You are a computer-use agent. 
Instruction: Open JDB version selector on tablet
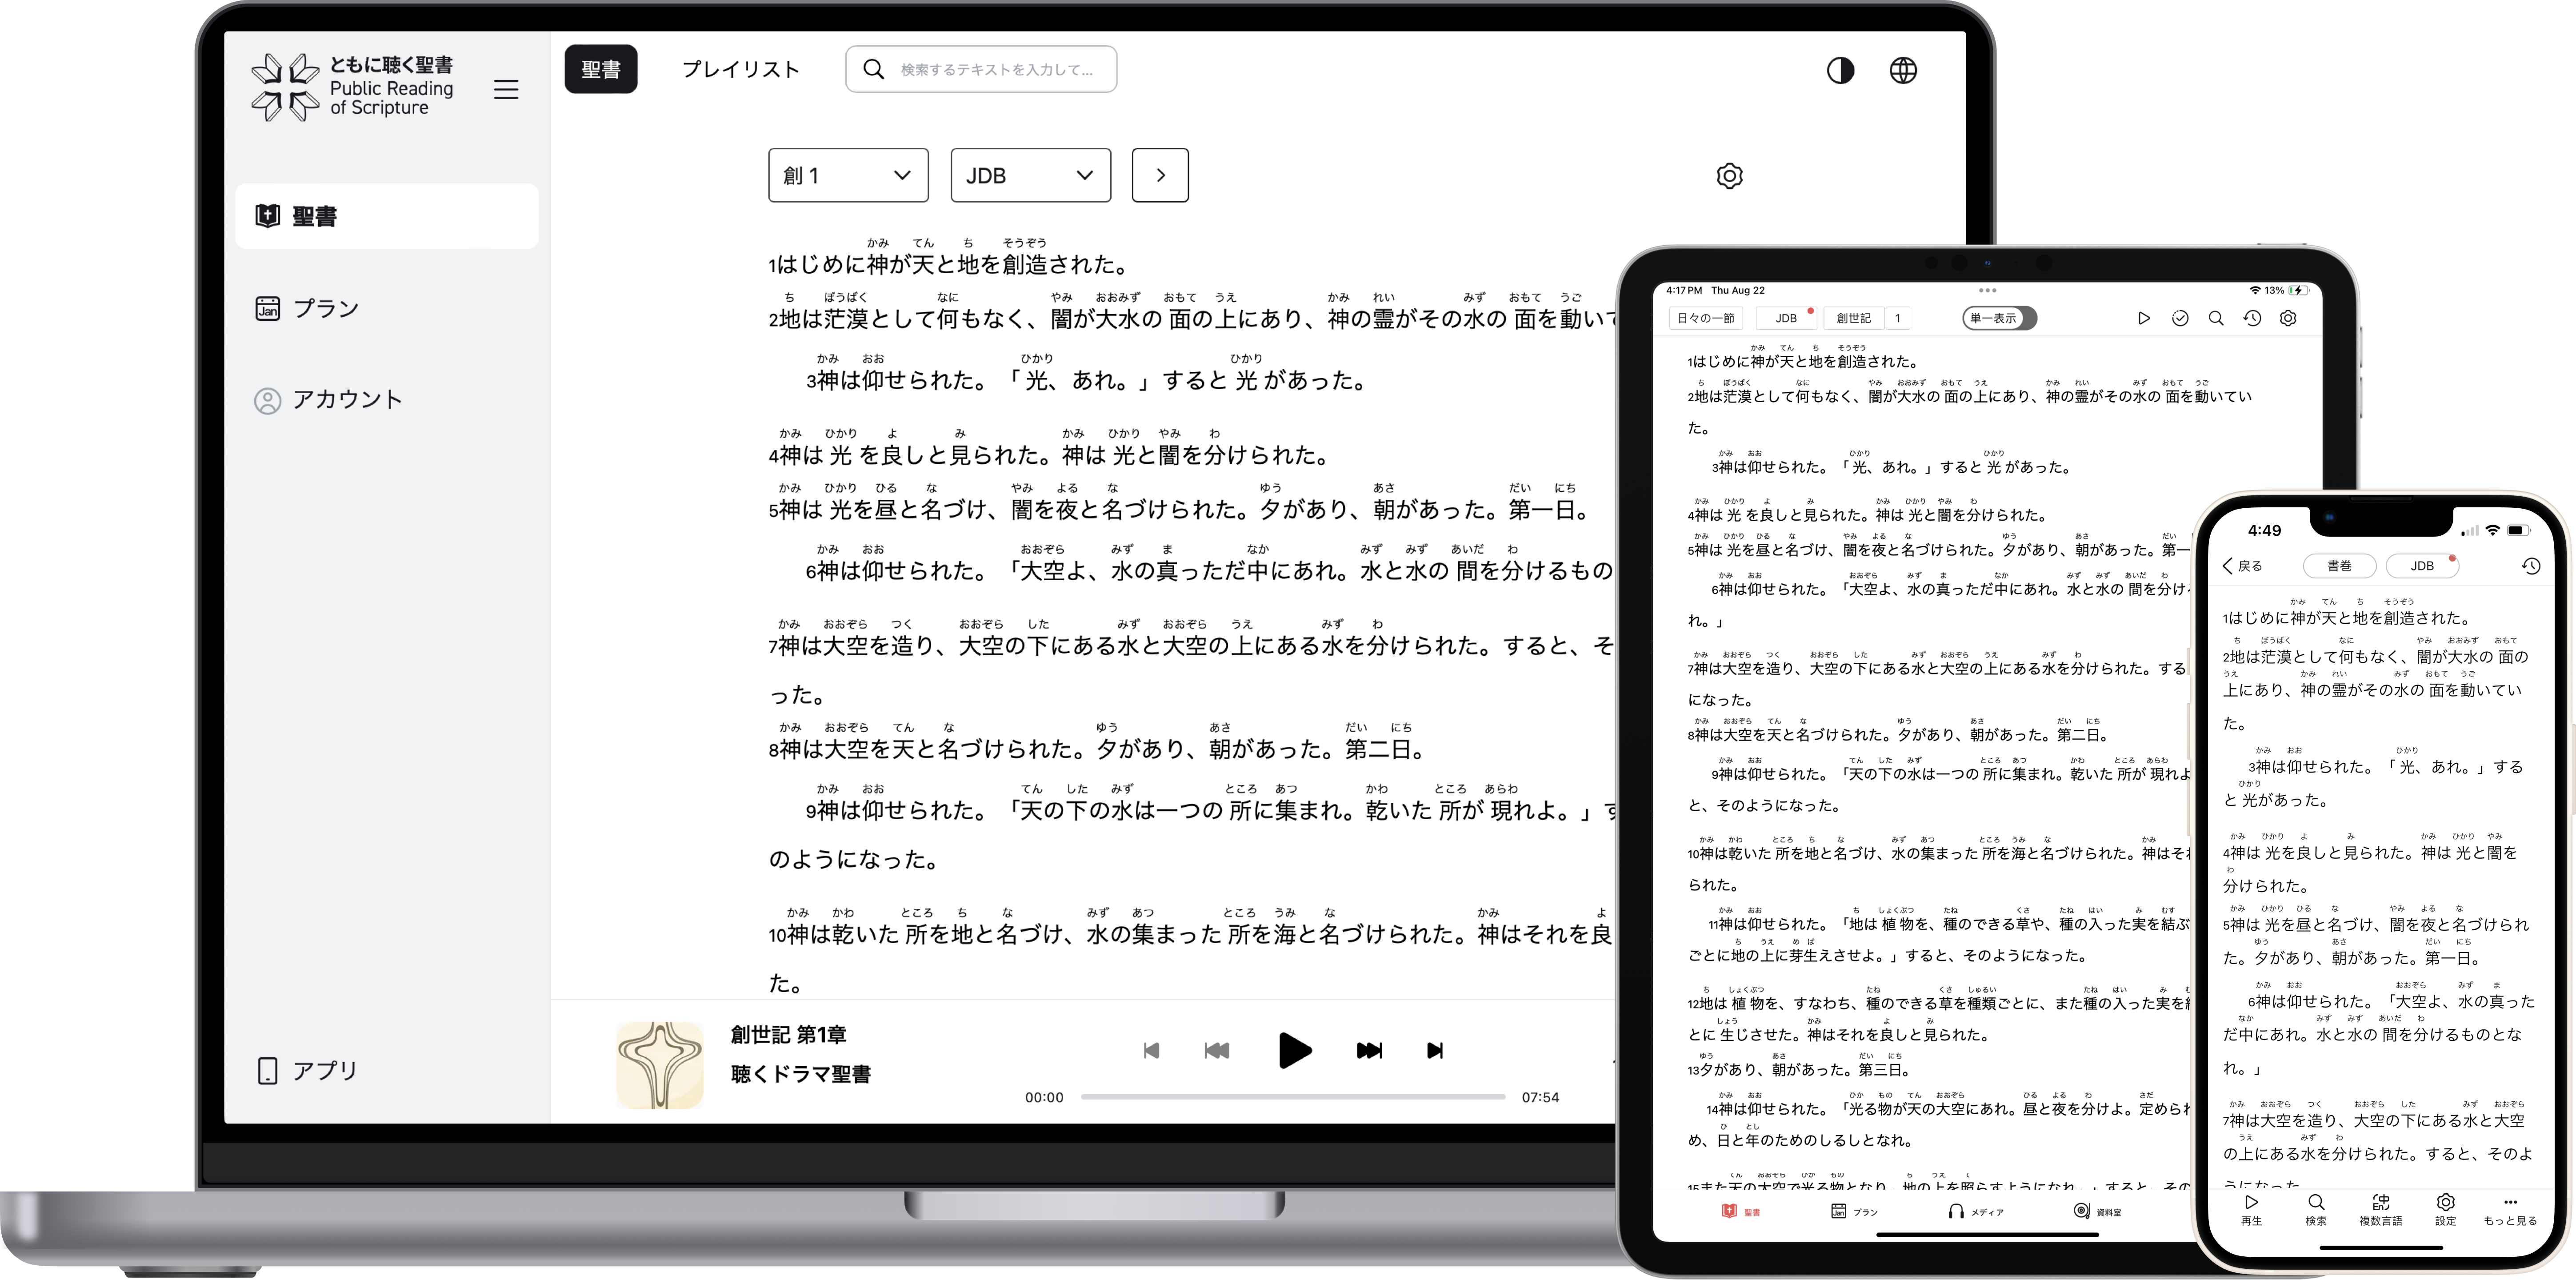point(1786,318)
